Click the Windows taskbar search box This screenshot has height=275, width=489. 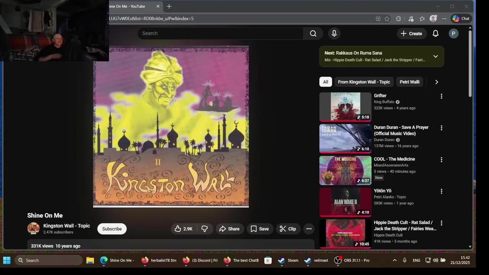[49, 260]
